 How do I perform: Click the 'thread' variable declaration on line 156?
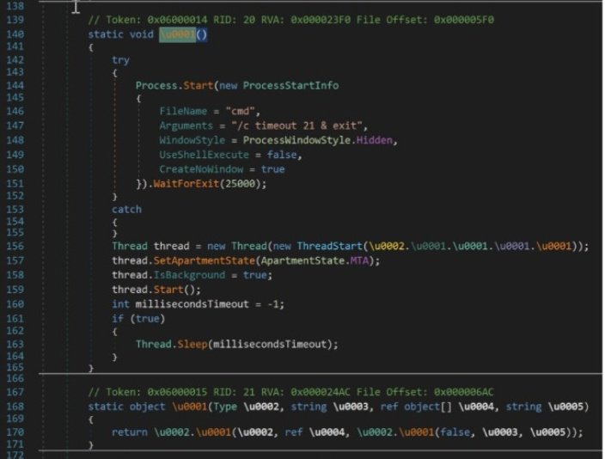(171, 247)
